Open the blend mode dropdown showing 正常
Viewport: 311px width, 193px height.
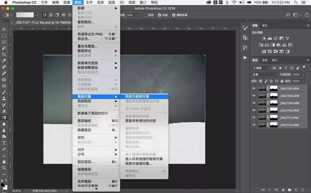(x=264, y=74)
